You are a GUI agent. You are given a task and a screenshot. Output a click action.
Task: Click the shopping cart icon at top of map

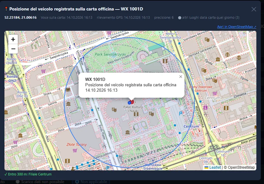tap(109, 32)
